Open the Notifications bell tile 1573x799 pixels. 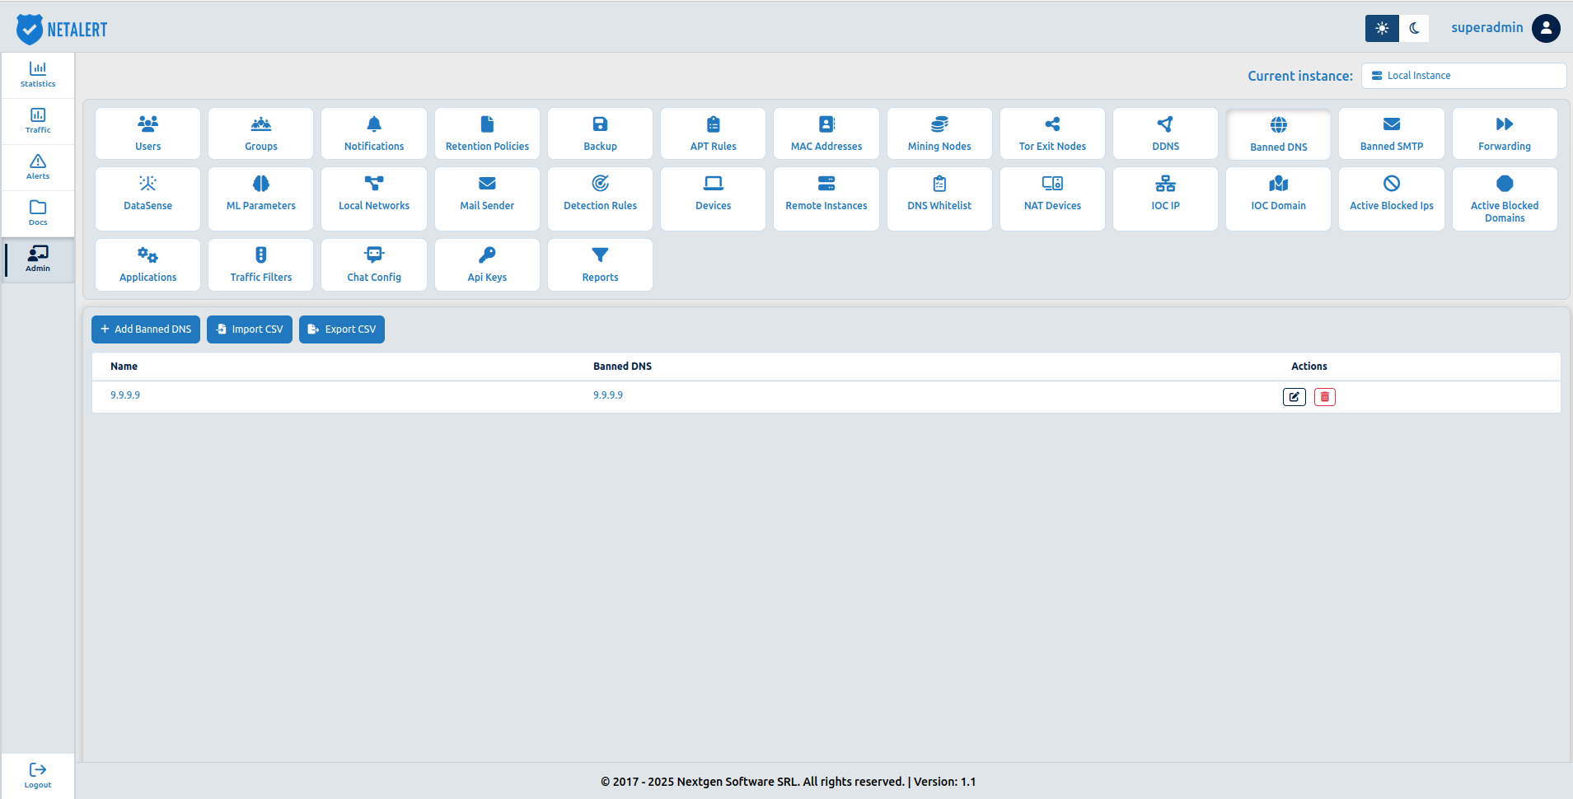click(x=374, y=133)
